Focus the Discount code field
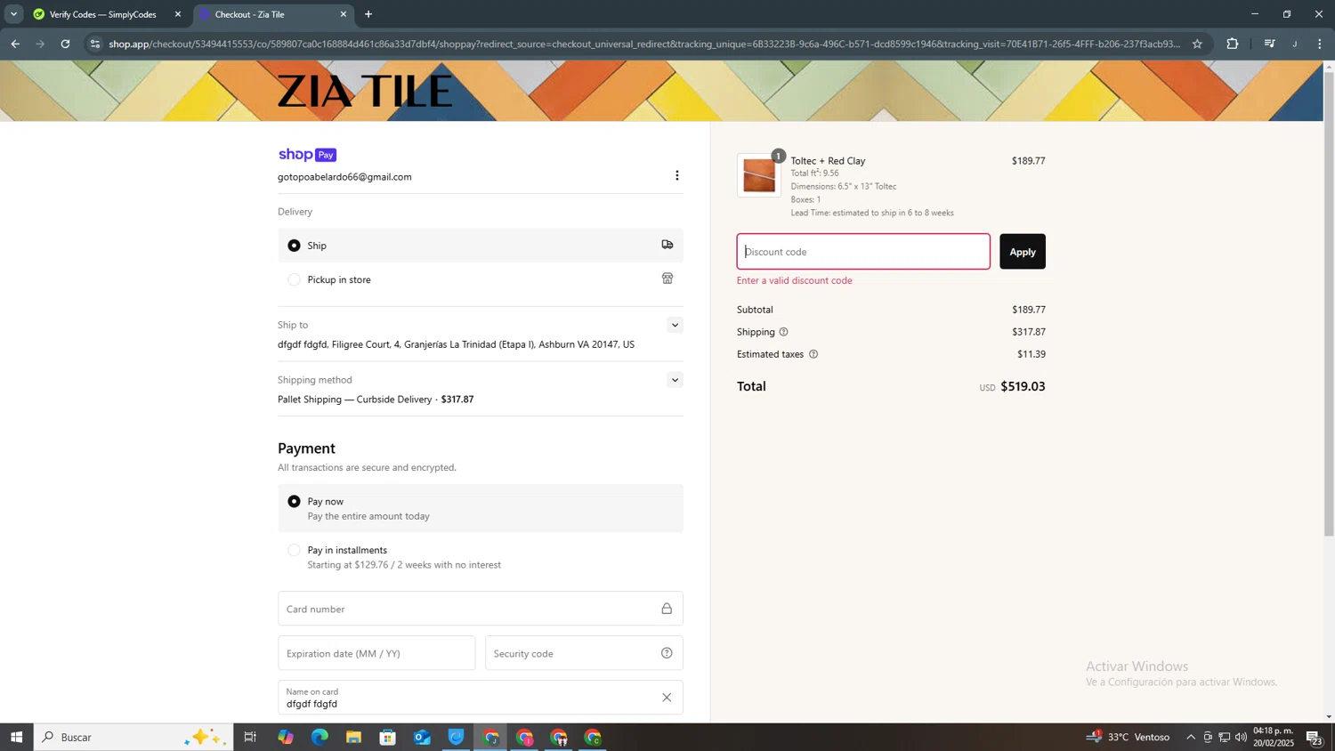This screenshot has height=751, width=1335. click(x=863, y=252)
